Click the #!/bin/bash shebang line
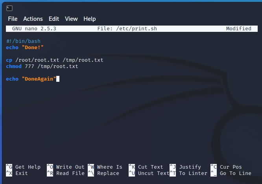This screenshot has width=262, height=184. [x=23, y=41]
